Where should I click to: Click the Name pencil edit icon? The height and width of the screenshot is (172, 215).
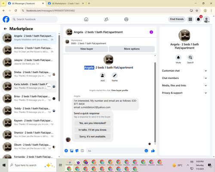click(x=115, y=75)
